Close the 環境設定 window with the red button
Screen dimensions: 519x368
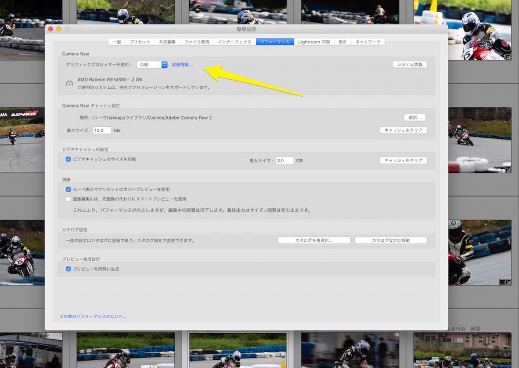(50, 29)
